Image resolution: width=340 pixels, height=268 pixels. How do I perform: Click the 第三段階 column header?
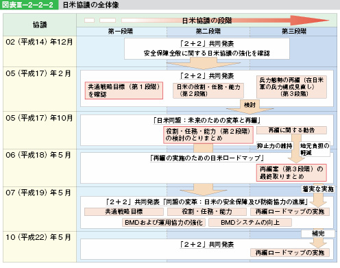(x=293, y=32)
